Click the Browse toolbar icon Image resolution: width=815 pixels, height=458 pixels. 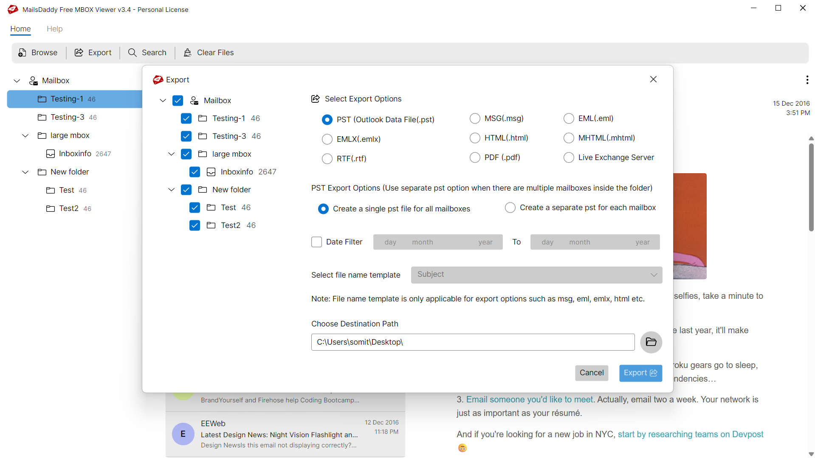click(23, 53)
